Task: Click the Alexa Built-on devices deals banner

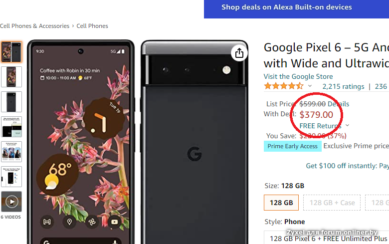Action: 287,7
